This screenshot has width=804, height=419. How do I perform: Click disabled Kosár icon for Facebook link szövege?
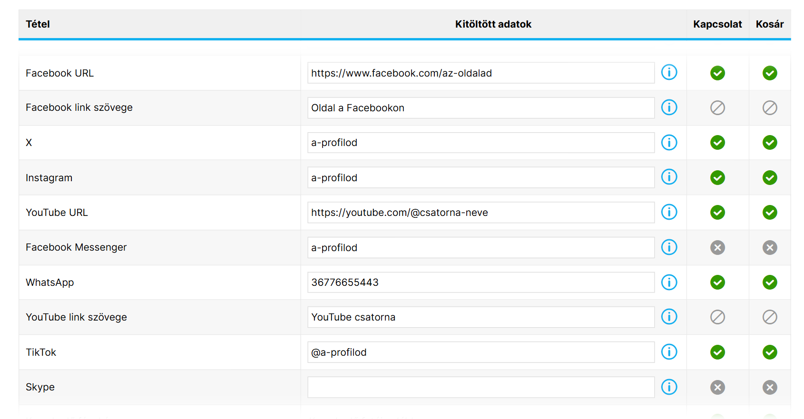point(770,108)
